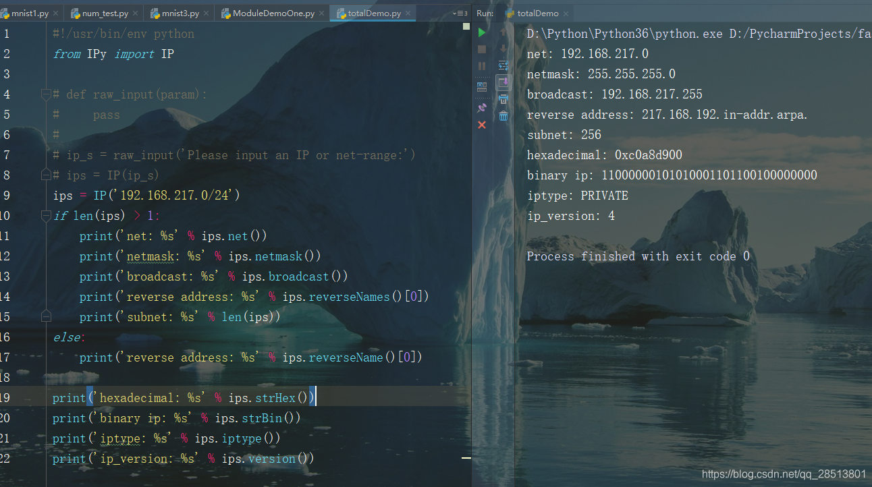This screenshot has height=487, width=872.
Task: Collapse the if len(ips) code block
Action: 45,215
